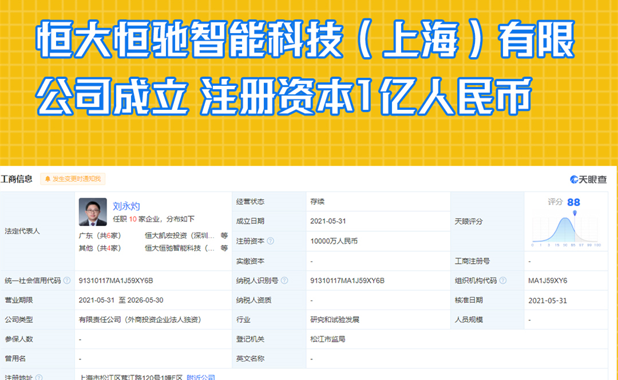Click 恒大凯宏投资（深圳... company entry
The width and height of the screenshot is (618, 380).
(179, 235)
